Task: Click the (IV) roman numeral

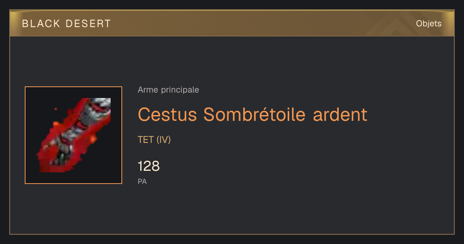Action: tap(163, 140)
